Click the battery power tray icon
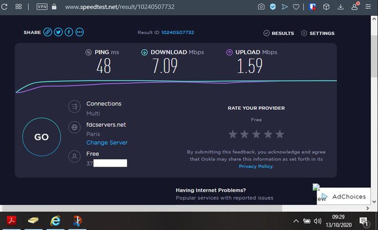The width and height of the screenshot is (378, 230). click(x=307, y=221)
